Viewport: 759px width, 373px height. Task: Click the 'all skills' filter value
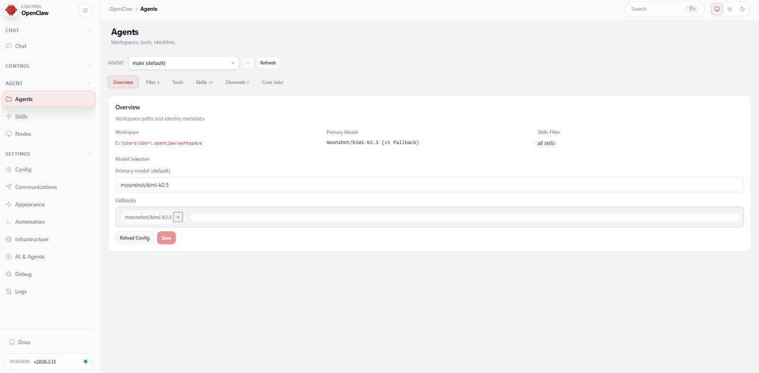click(546, 143)
